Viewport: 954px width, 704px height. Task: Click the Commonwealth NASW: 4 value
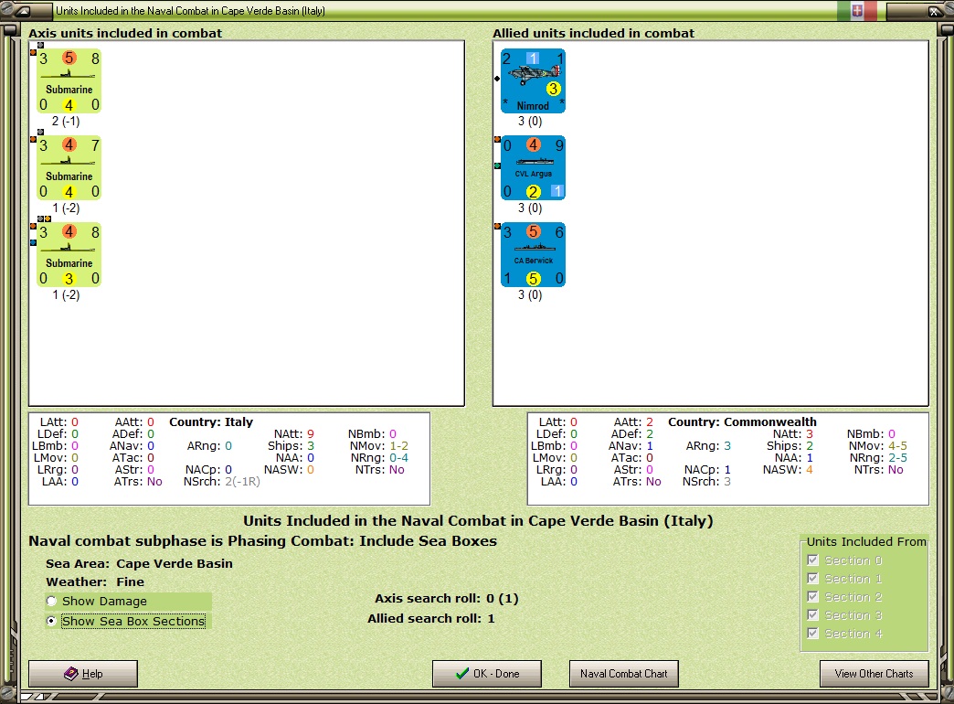point(788,470)
